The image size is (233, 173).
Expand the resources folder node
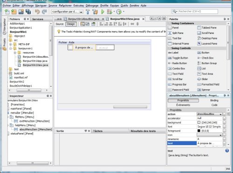click(x=15, y=53)
